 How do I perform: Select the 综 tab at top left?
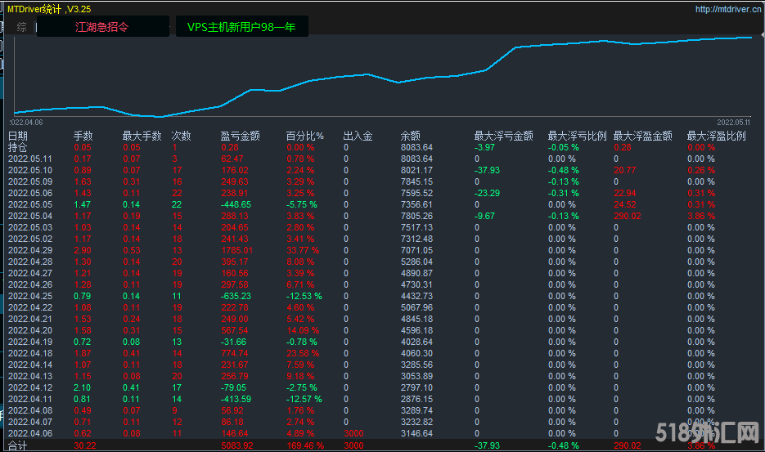tap(22, 27)
